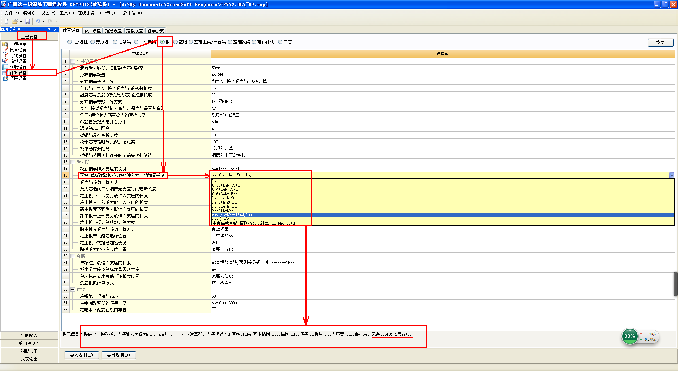Click the New file toolbar icon
Image resolution: width=678 pixels, height=371 pixels.
(6, 22)
